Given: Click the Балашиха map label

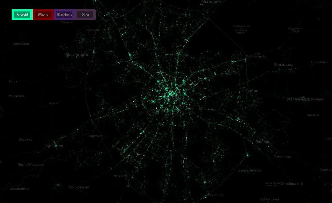Looking at the screenshot, I should click(x=284, y=64).
